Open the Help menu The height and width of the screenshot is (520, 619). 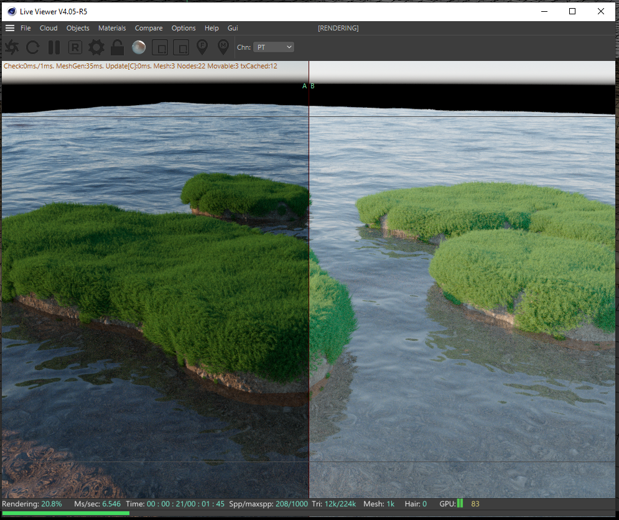tap(212, 28)
